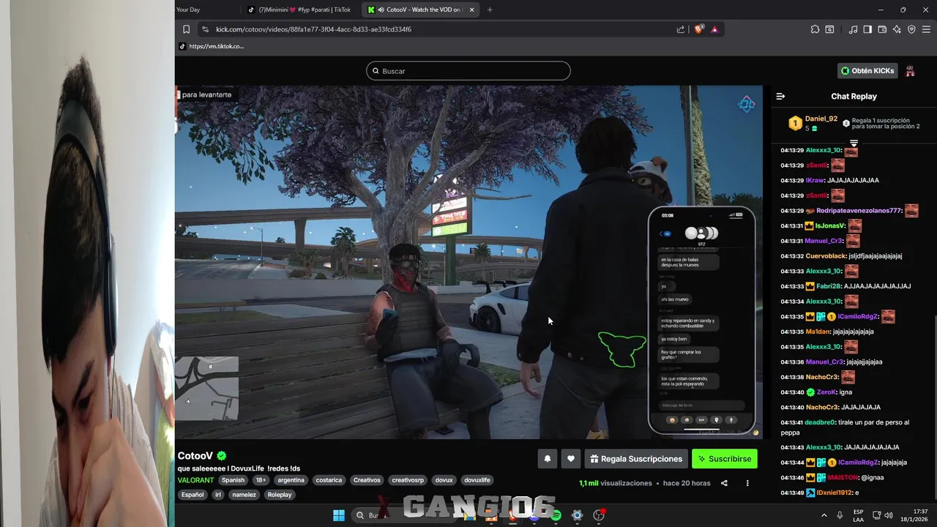Open the vm.tiktok.co bookmark

pyautogui.click(x=212, y=46)
